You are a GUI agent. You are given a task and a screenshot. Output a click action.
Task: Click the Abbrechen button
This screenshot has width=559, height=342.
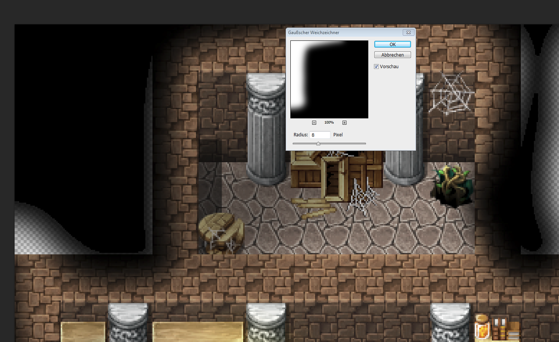click(392, 55)
